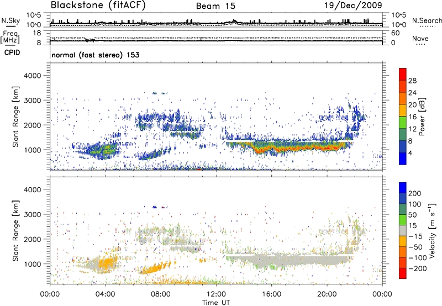Pick the light green segment of the power colorbar
This screenshot has width=442, height=306.
coord(403,123)
